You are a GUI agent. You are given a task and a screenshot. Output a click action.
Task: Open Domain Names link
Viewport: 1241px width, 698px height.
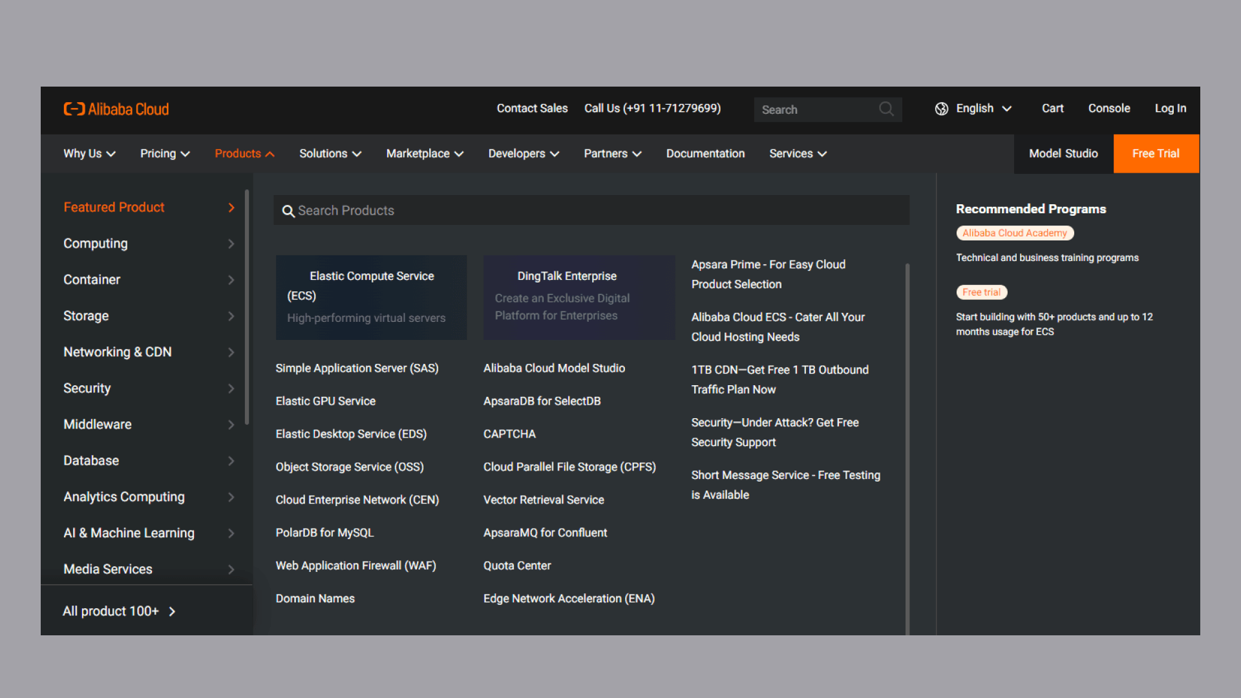315,599
